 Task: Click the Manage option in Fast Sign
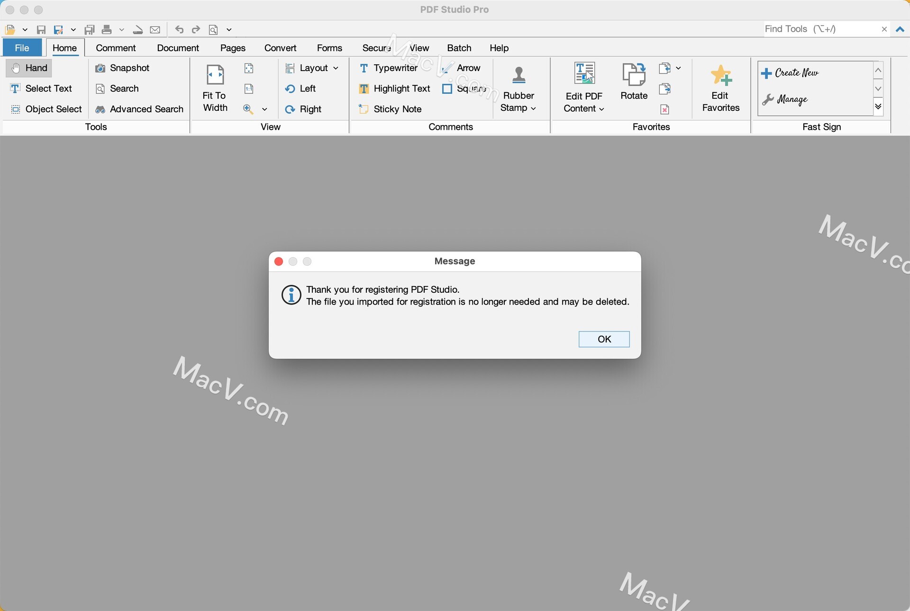pyautogui.click(x=792, y=99)
